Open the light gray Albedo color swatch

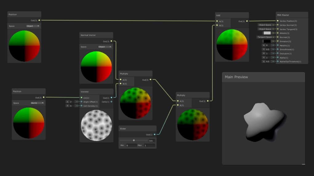[267, 33]
